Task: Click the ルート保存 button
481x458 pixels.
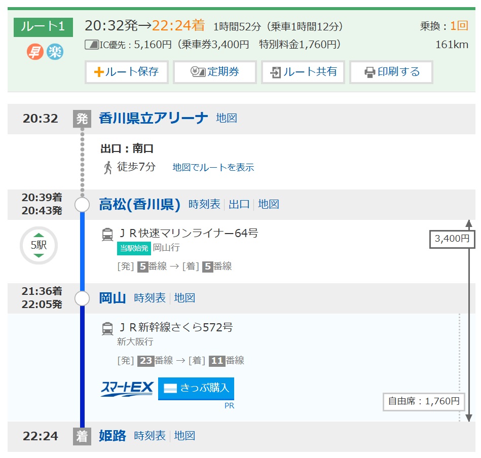Action: 126,72
